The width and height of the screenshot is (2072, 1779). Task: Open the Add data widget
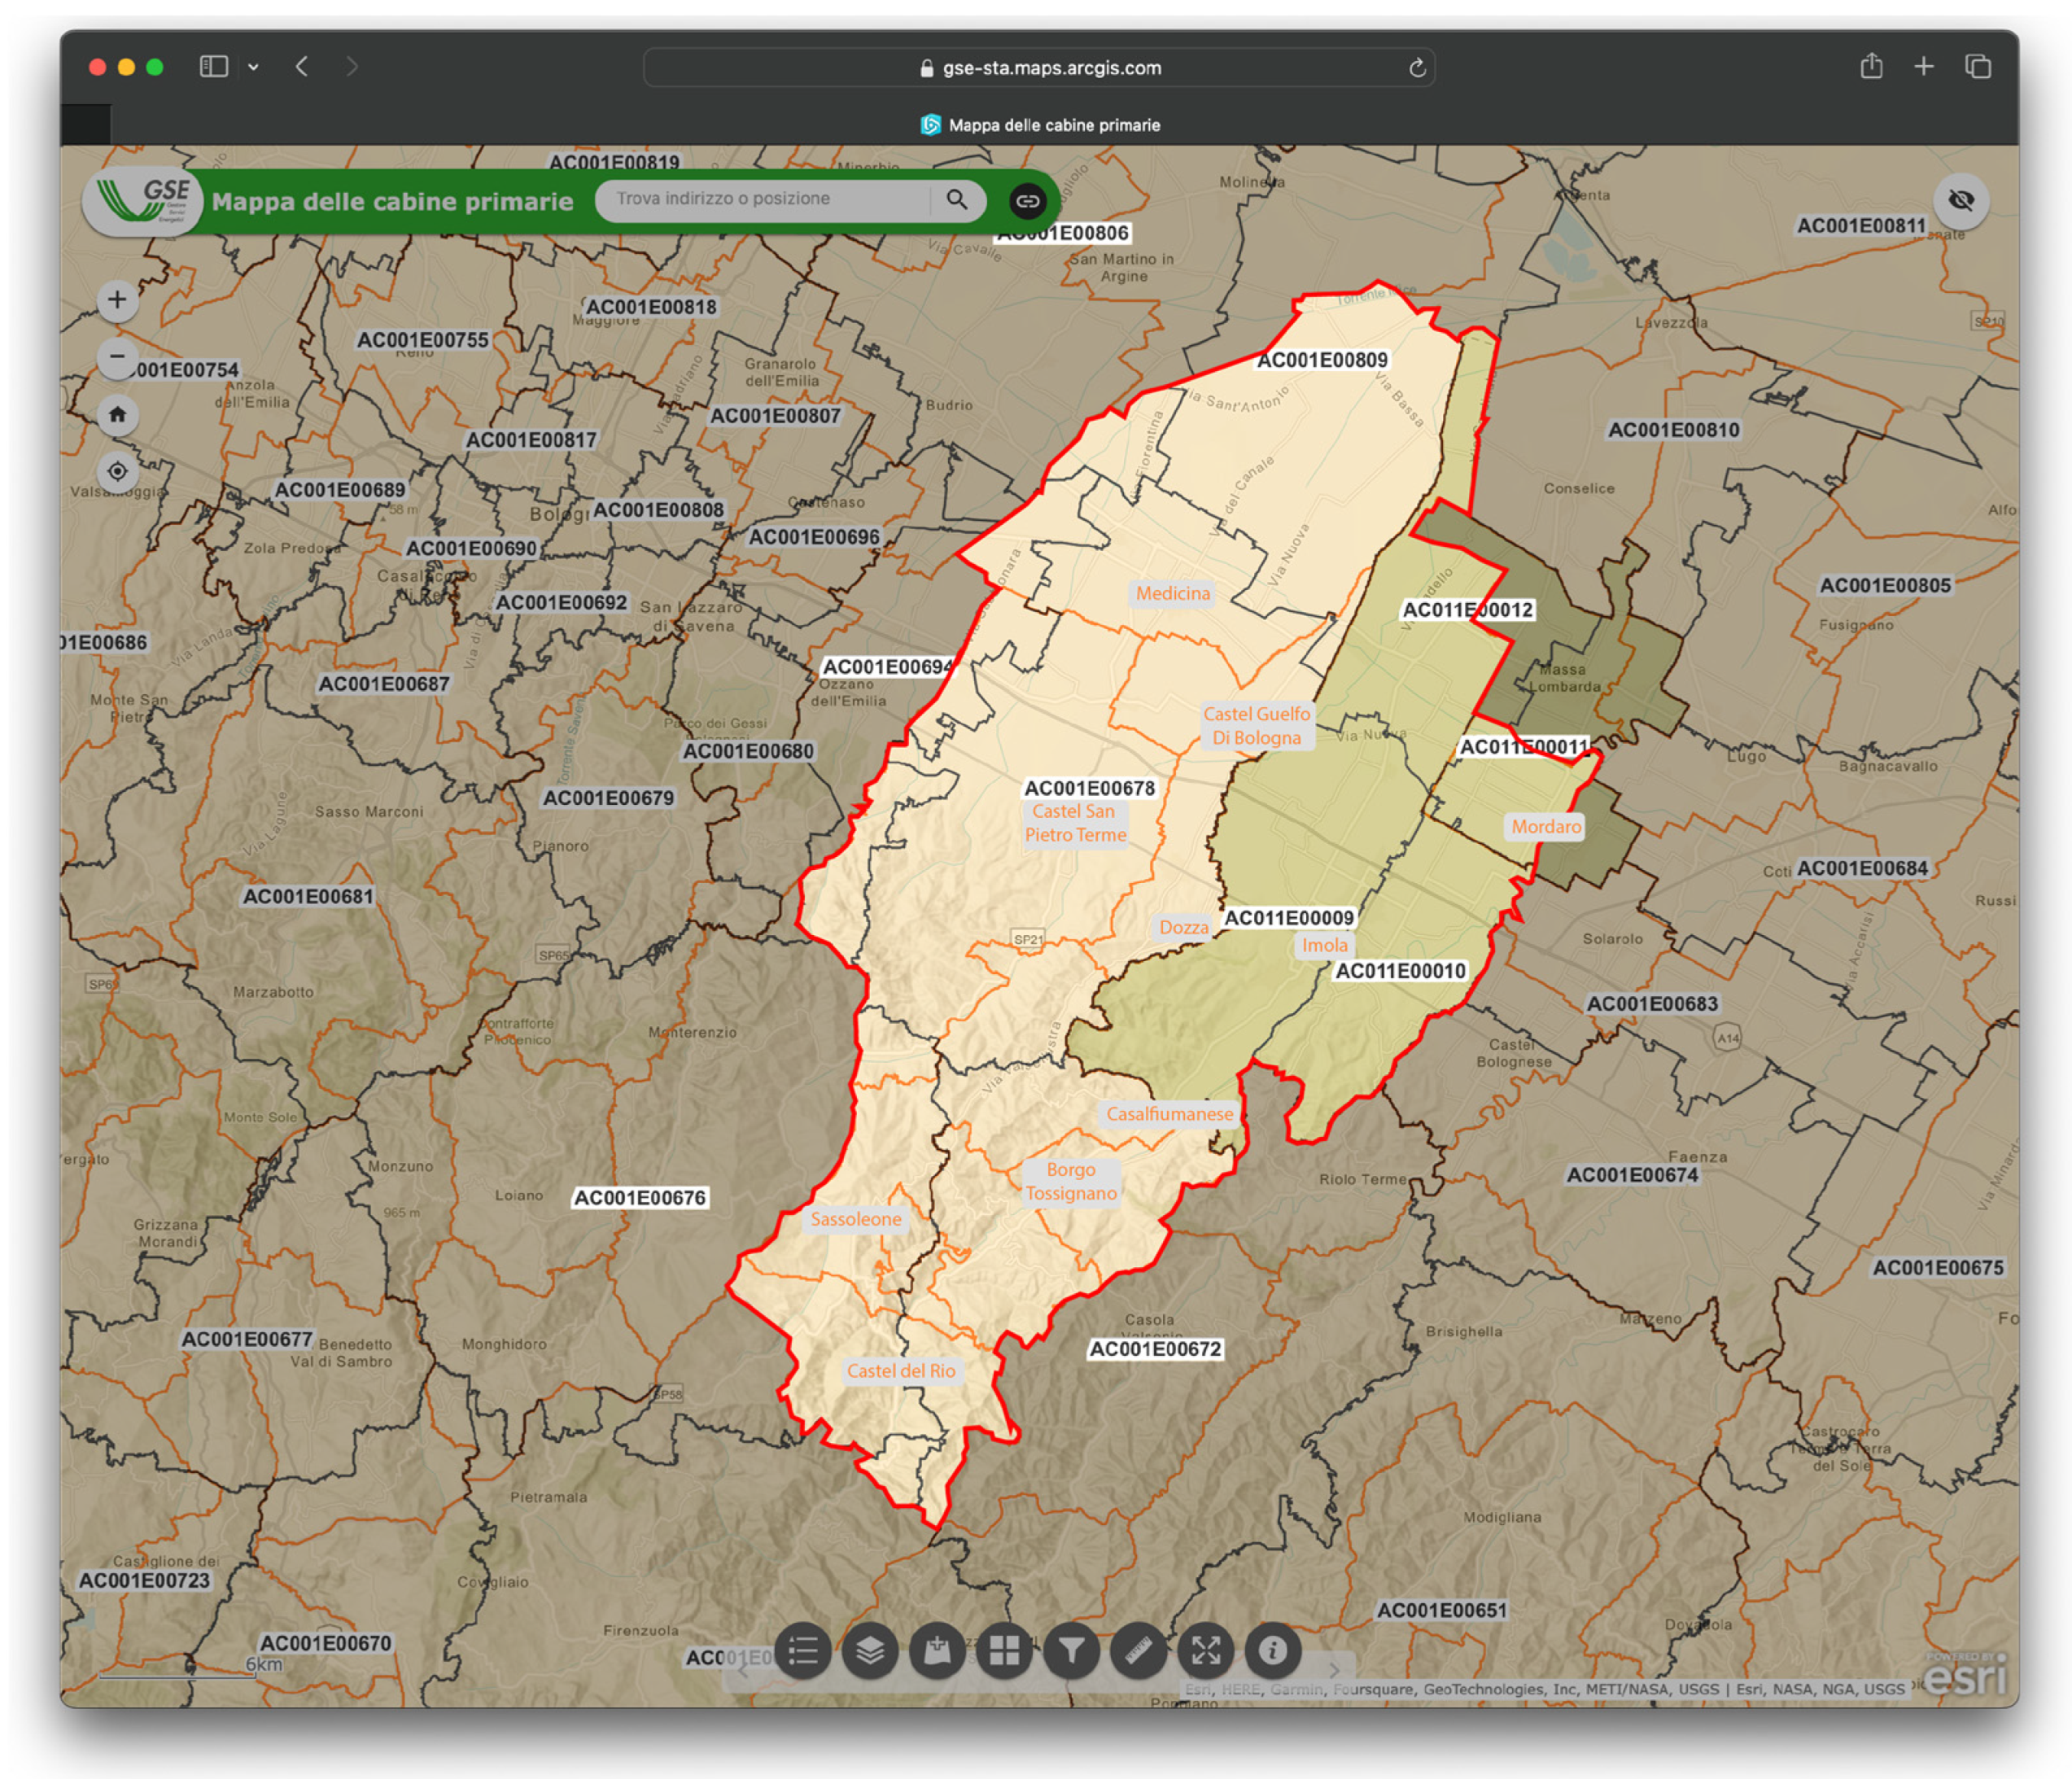pos(937,1651)
